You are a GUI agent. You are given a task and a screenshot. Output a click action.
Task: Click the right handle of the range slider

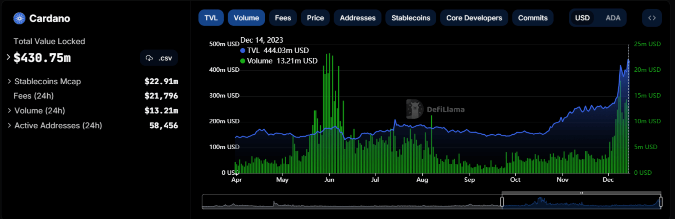click(660, 202)
